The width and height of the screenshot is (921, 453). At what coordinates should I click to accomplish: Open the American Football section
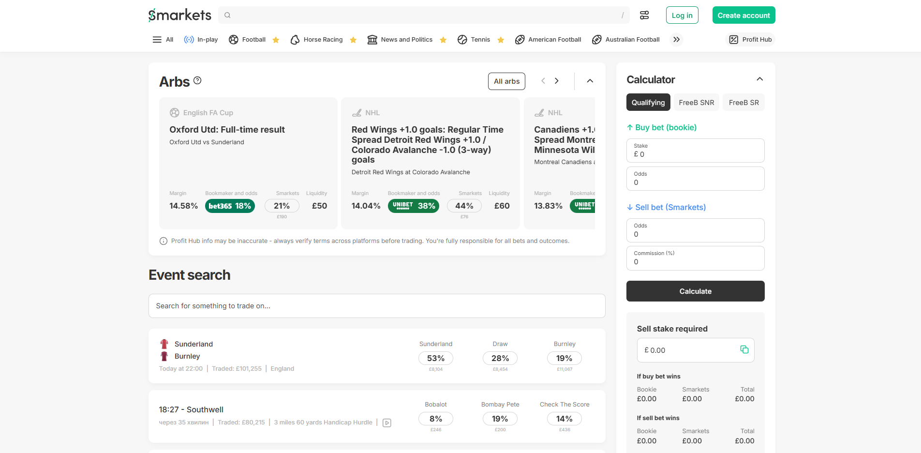[x=548, y=39]
